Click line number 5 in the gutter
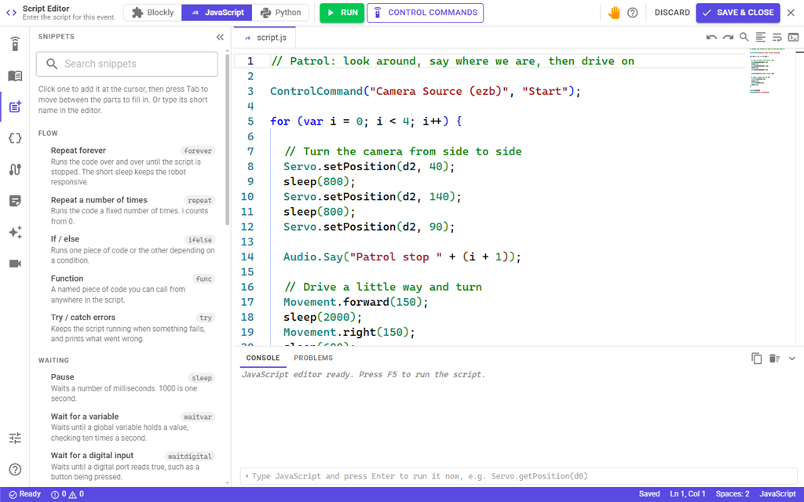804x502 pixels. (x=250, y=122)
